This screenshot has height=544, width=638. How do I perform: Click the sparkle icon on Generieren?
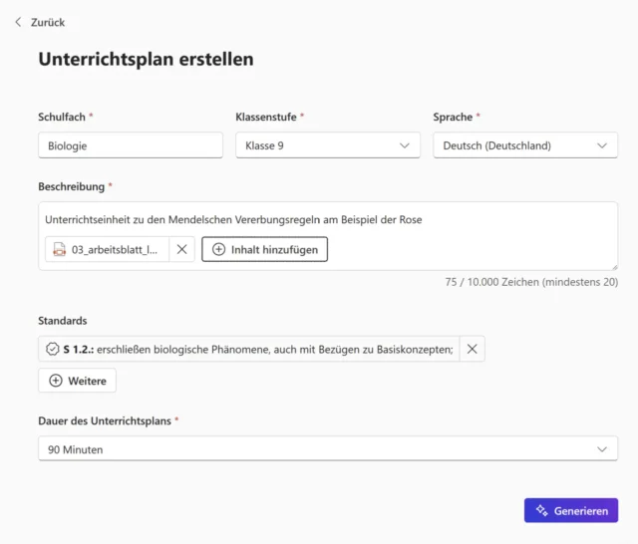[x=542, y=510]
